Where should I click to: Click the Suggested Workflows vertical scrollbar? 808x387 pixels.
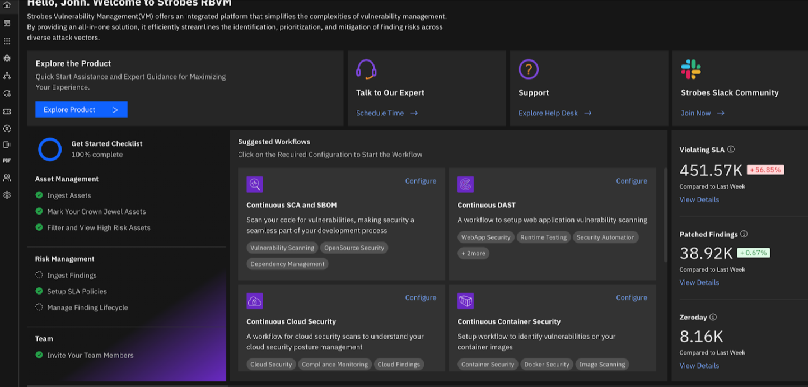tap(665, 215)
